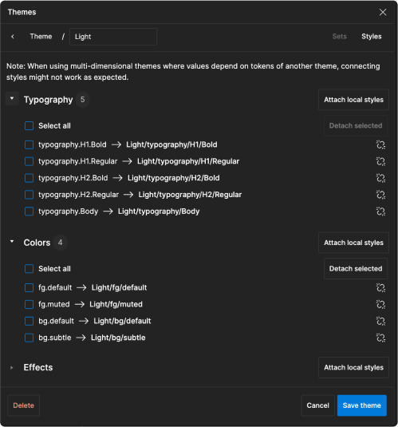Tick the typography.H2.Bold checkbox
Screen dimensions: 398x427
tap(30, 178)
